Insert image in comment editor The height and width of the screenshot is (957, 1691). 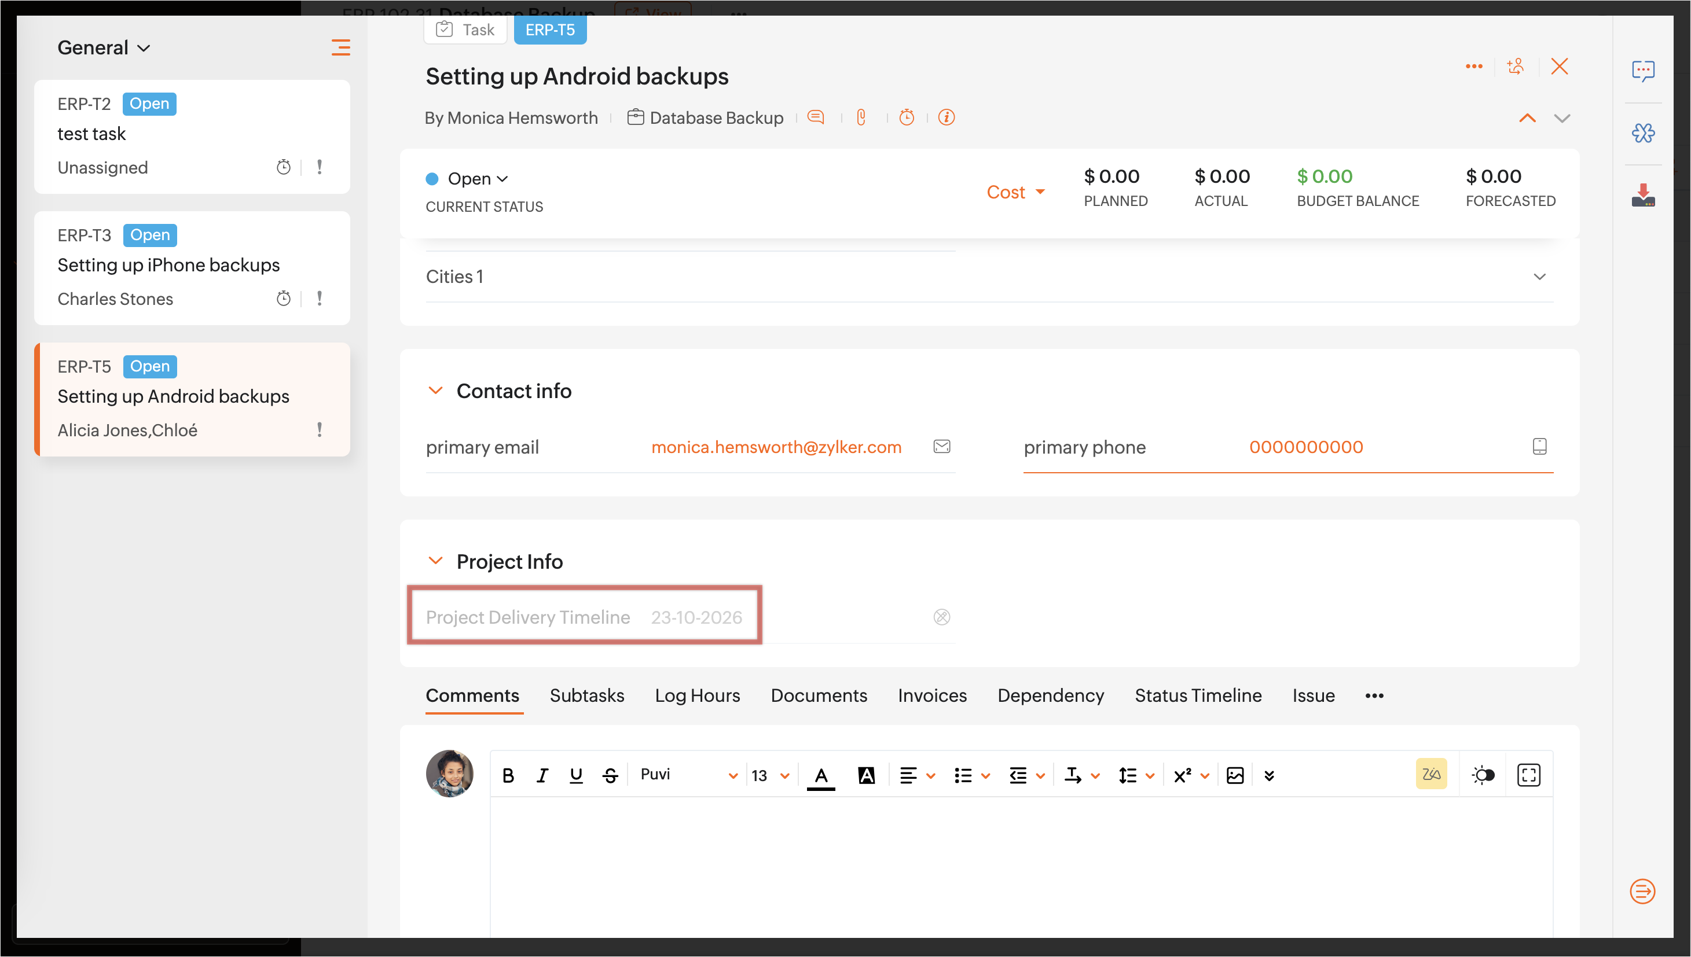pos(1235,775)
